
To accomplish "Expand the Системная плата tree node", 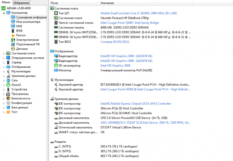I will point(4,53).
